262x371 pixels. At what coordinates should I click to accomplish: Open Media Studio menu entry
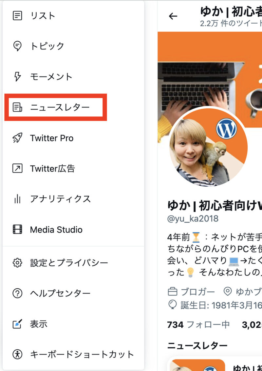coord(73,230)
